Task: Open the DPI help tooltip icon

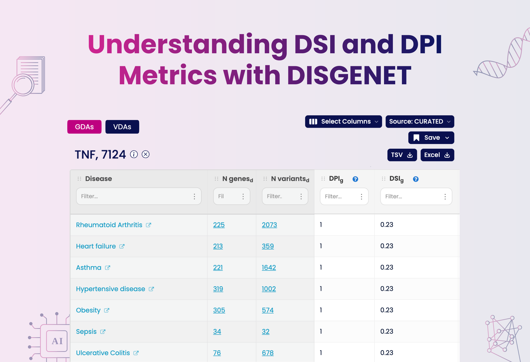Action: click(355, 179)
